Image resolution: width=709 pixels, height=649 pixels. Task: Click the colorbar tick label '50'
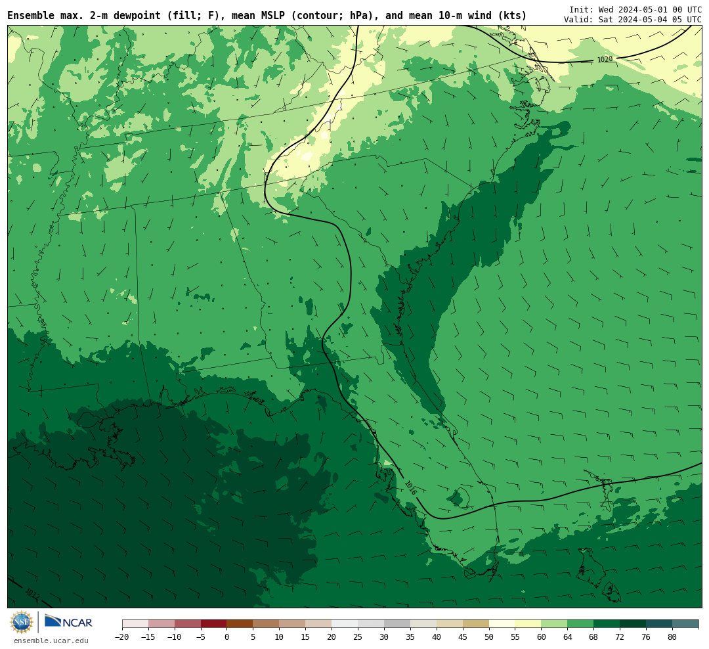coord(489,637)
